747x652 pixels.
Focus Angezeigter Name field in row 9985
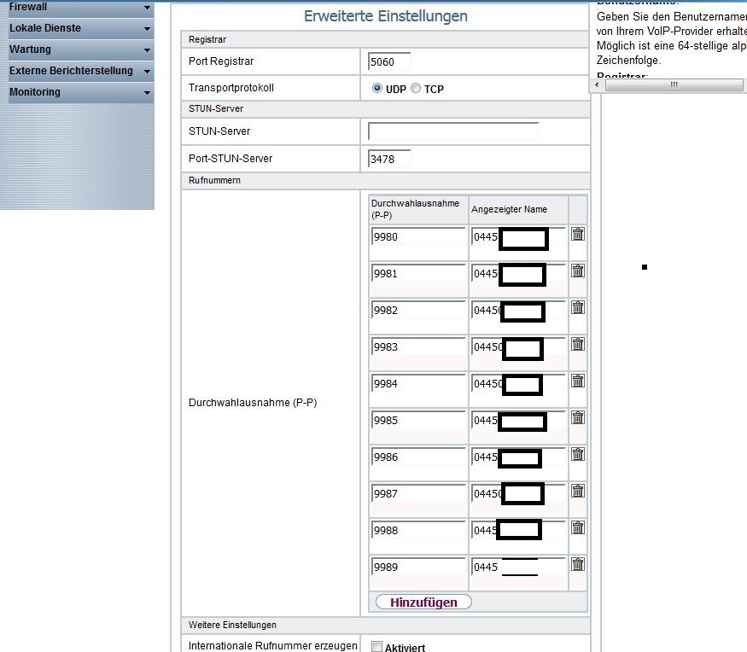(x=518, y=420)
